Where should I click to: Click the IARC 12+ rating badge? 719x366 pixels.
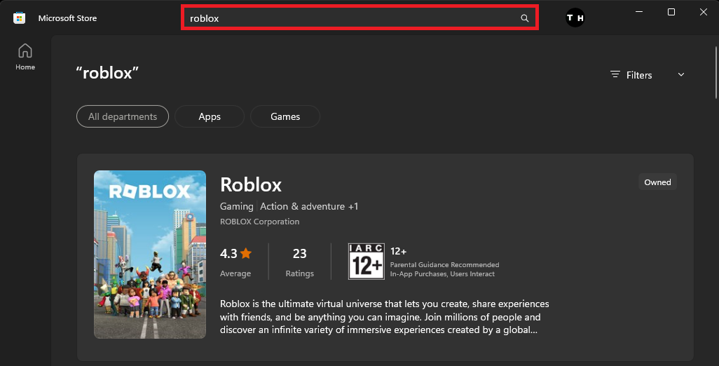coord(366,261)
